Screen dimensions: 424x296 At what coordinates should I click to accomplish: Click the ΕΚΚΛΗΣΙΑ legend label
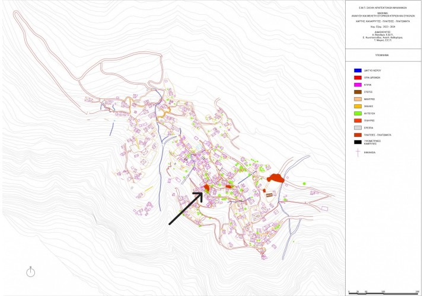(369, 153)
